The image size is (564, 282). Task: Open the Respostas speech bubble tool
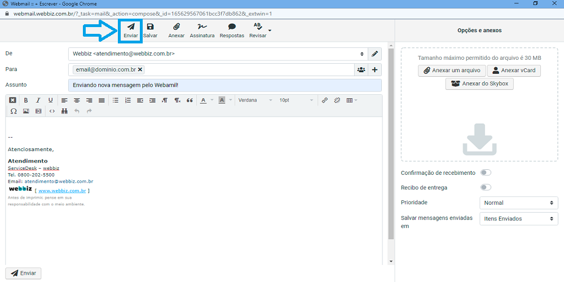232,27
